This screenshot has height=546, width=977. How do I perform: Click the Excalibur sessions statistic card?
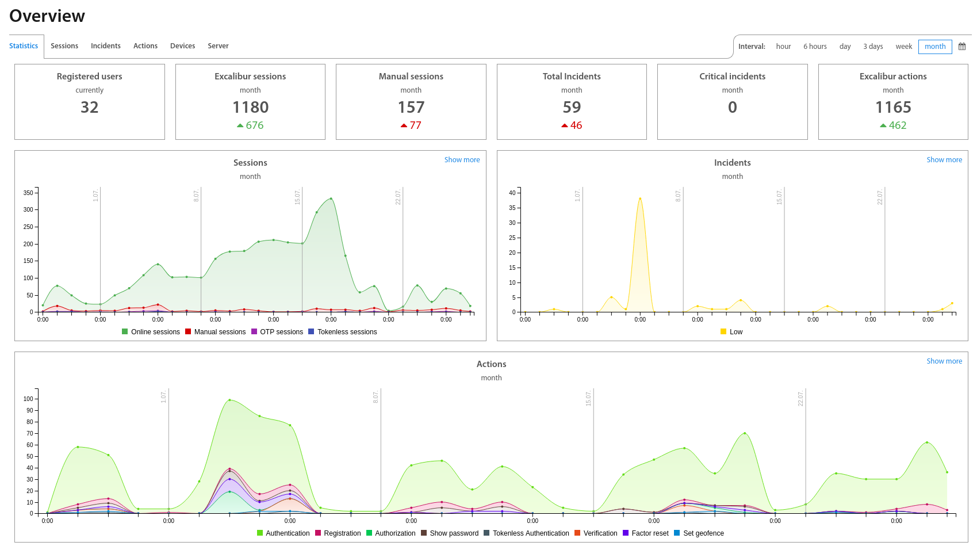click(x=250, y=102)
